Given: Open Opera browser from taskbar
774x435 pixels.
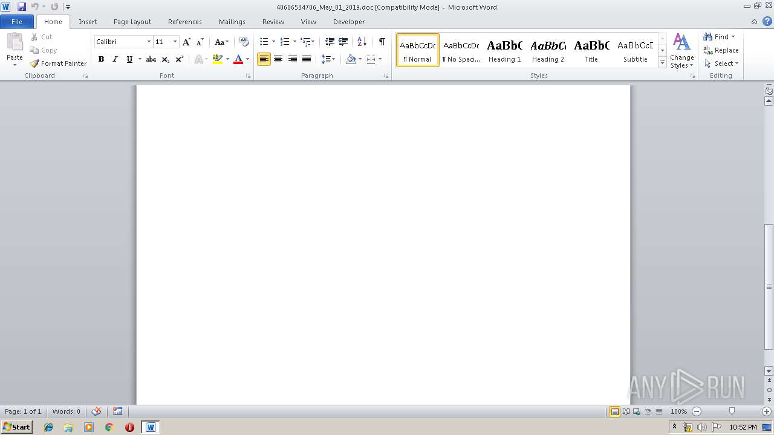Looking at the screenshot, I should 129,427.
